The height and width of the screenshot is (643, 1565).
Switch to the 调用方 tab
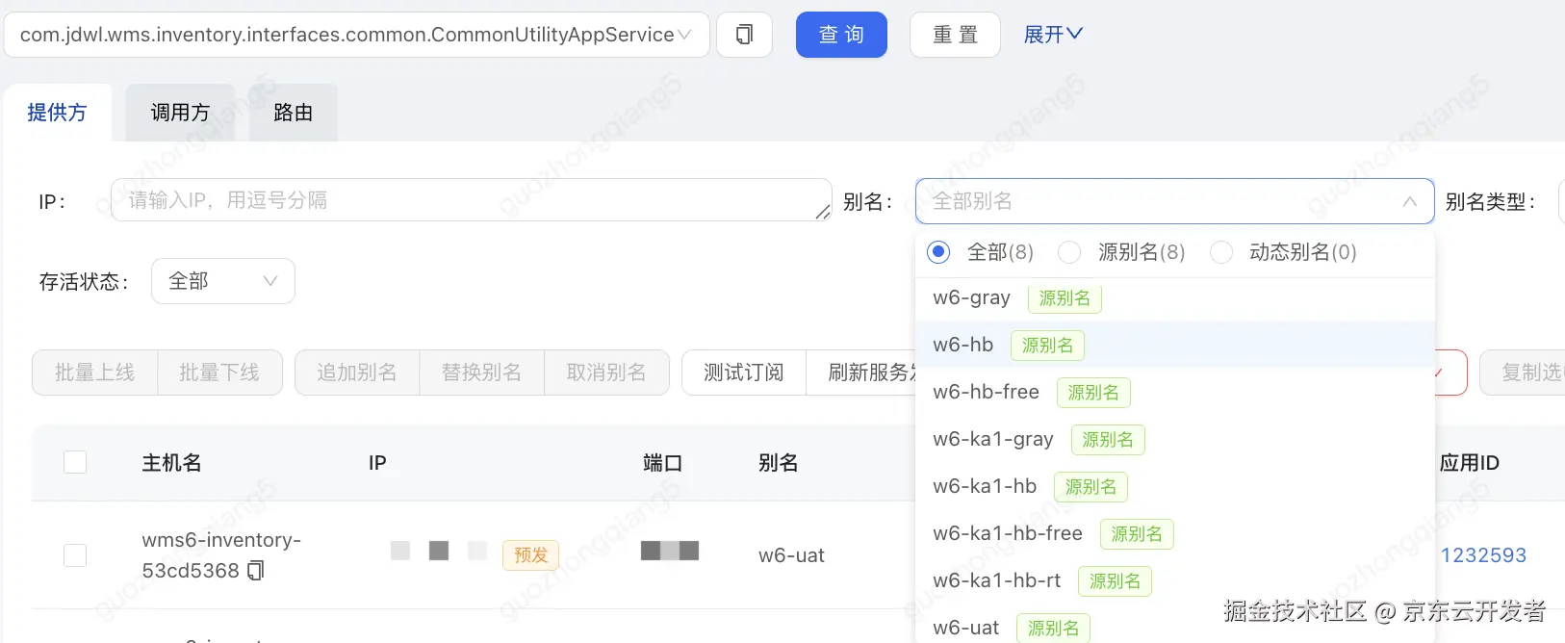180,113
